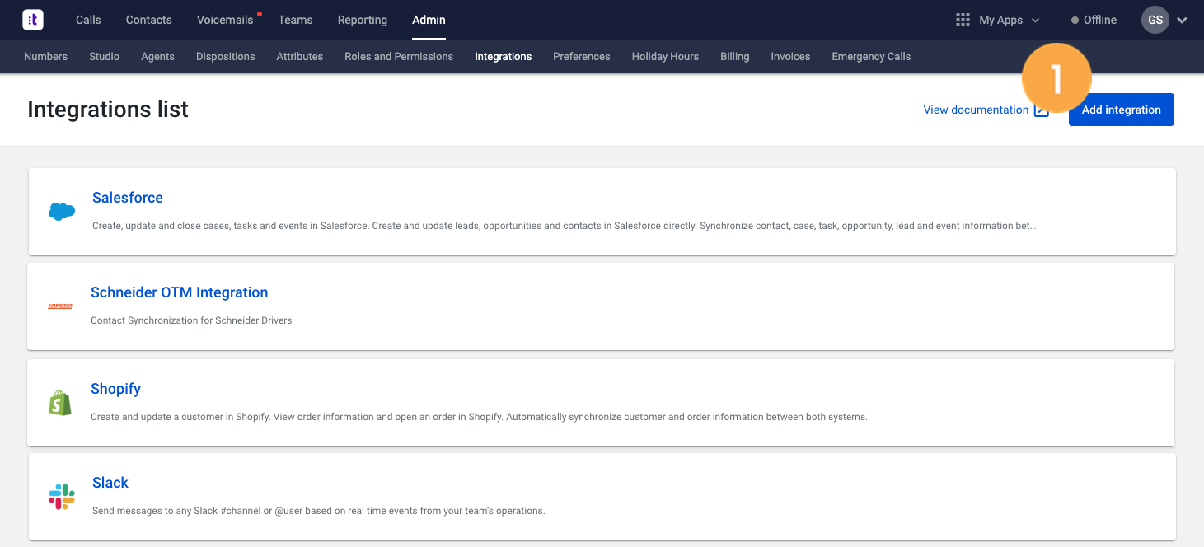The image size is (1204, 547).
Task: Go to the Agents admin section
Action: pyautogui.click(x=157, y=57)
